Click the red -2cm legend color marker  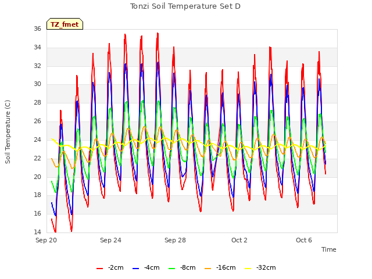[x=99, y=269]
